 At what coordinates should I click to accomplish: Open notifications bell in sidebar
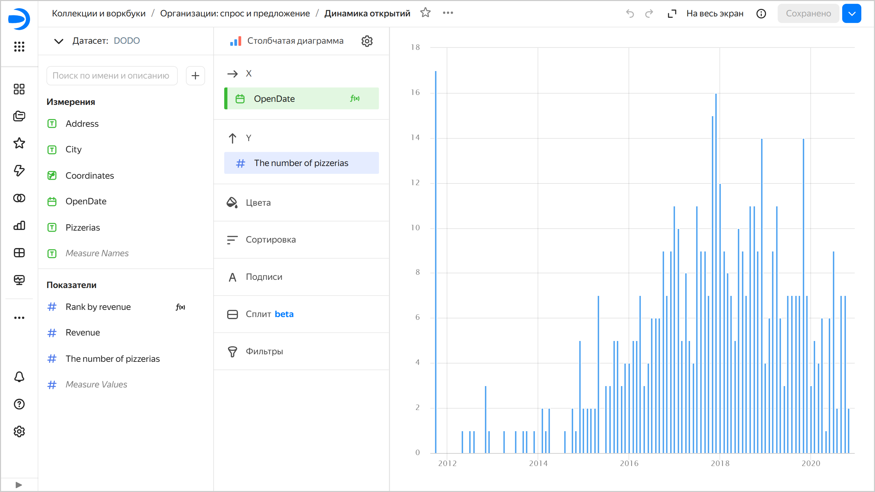pyautogui.click(x=19, y=377)
